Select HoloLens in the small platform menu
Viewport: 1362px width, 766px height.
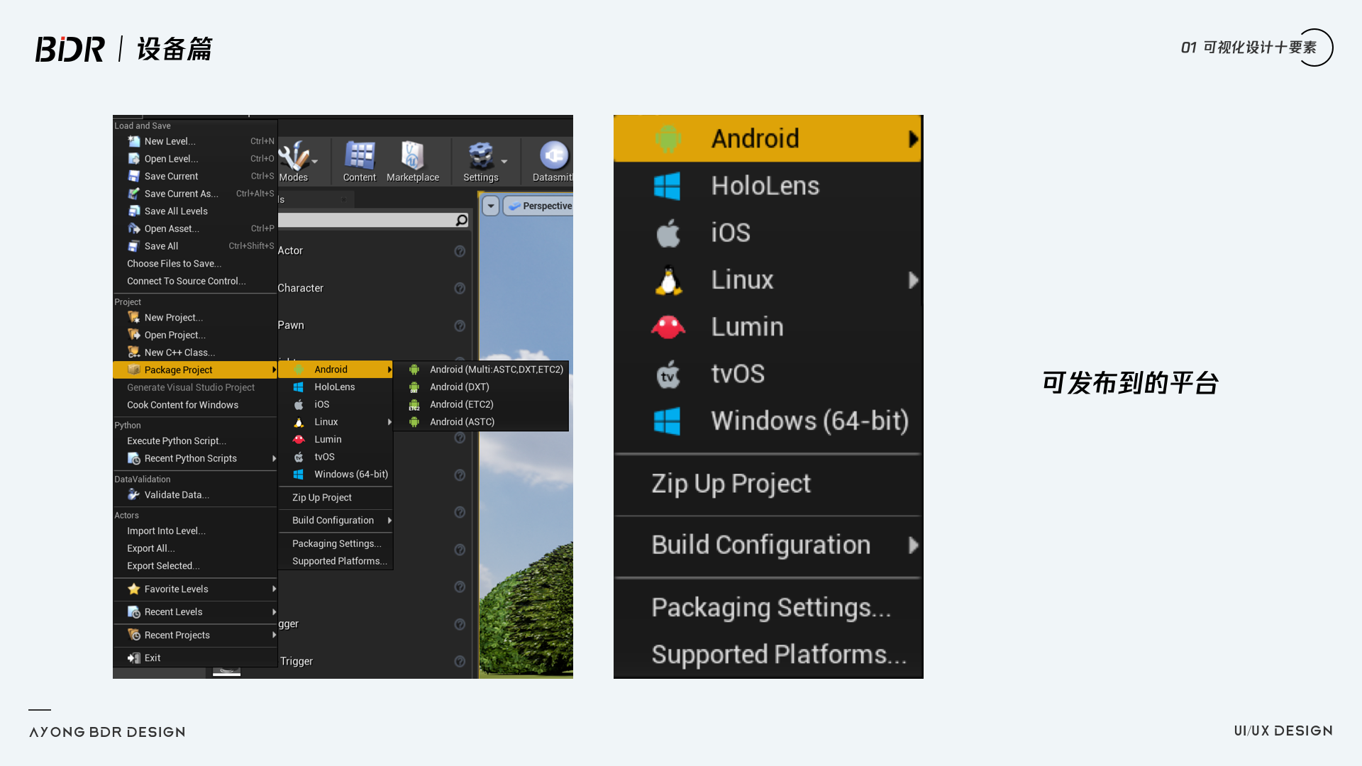336,387
